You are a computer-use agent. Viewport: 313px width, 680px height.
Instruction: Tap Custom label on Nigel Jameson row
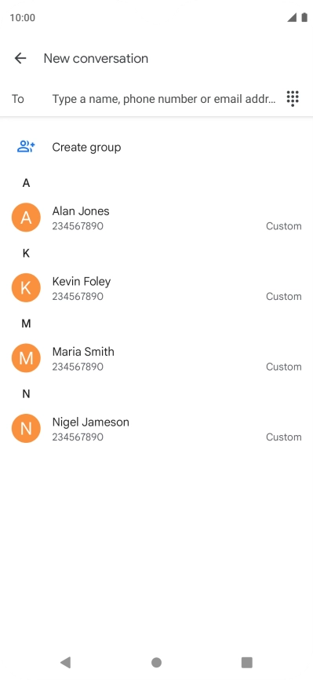pyautogui.click(x=283, y=437)
